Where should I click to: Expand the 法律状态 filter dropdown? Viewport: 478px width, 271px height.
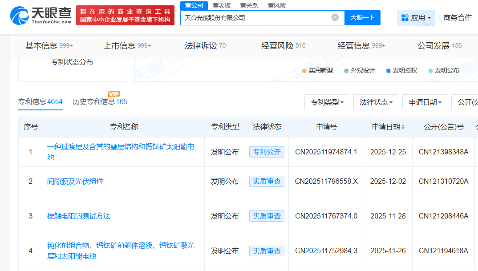coord(376,102)
